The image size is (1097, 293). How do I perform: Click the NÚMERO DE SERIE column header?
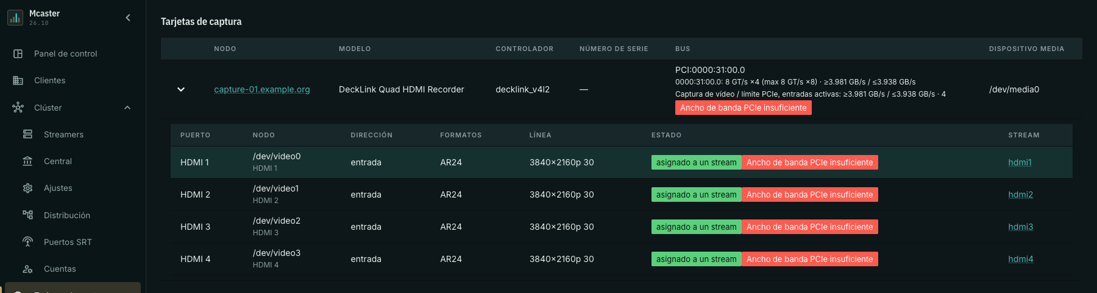pyautogui.click(x=614, y=49)
